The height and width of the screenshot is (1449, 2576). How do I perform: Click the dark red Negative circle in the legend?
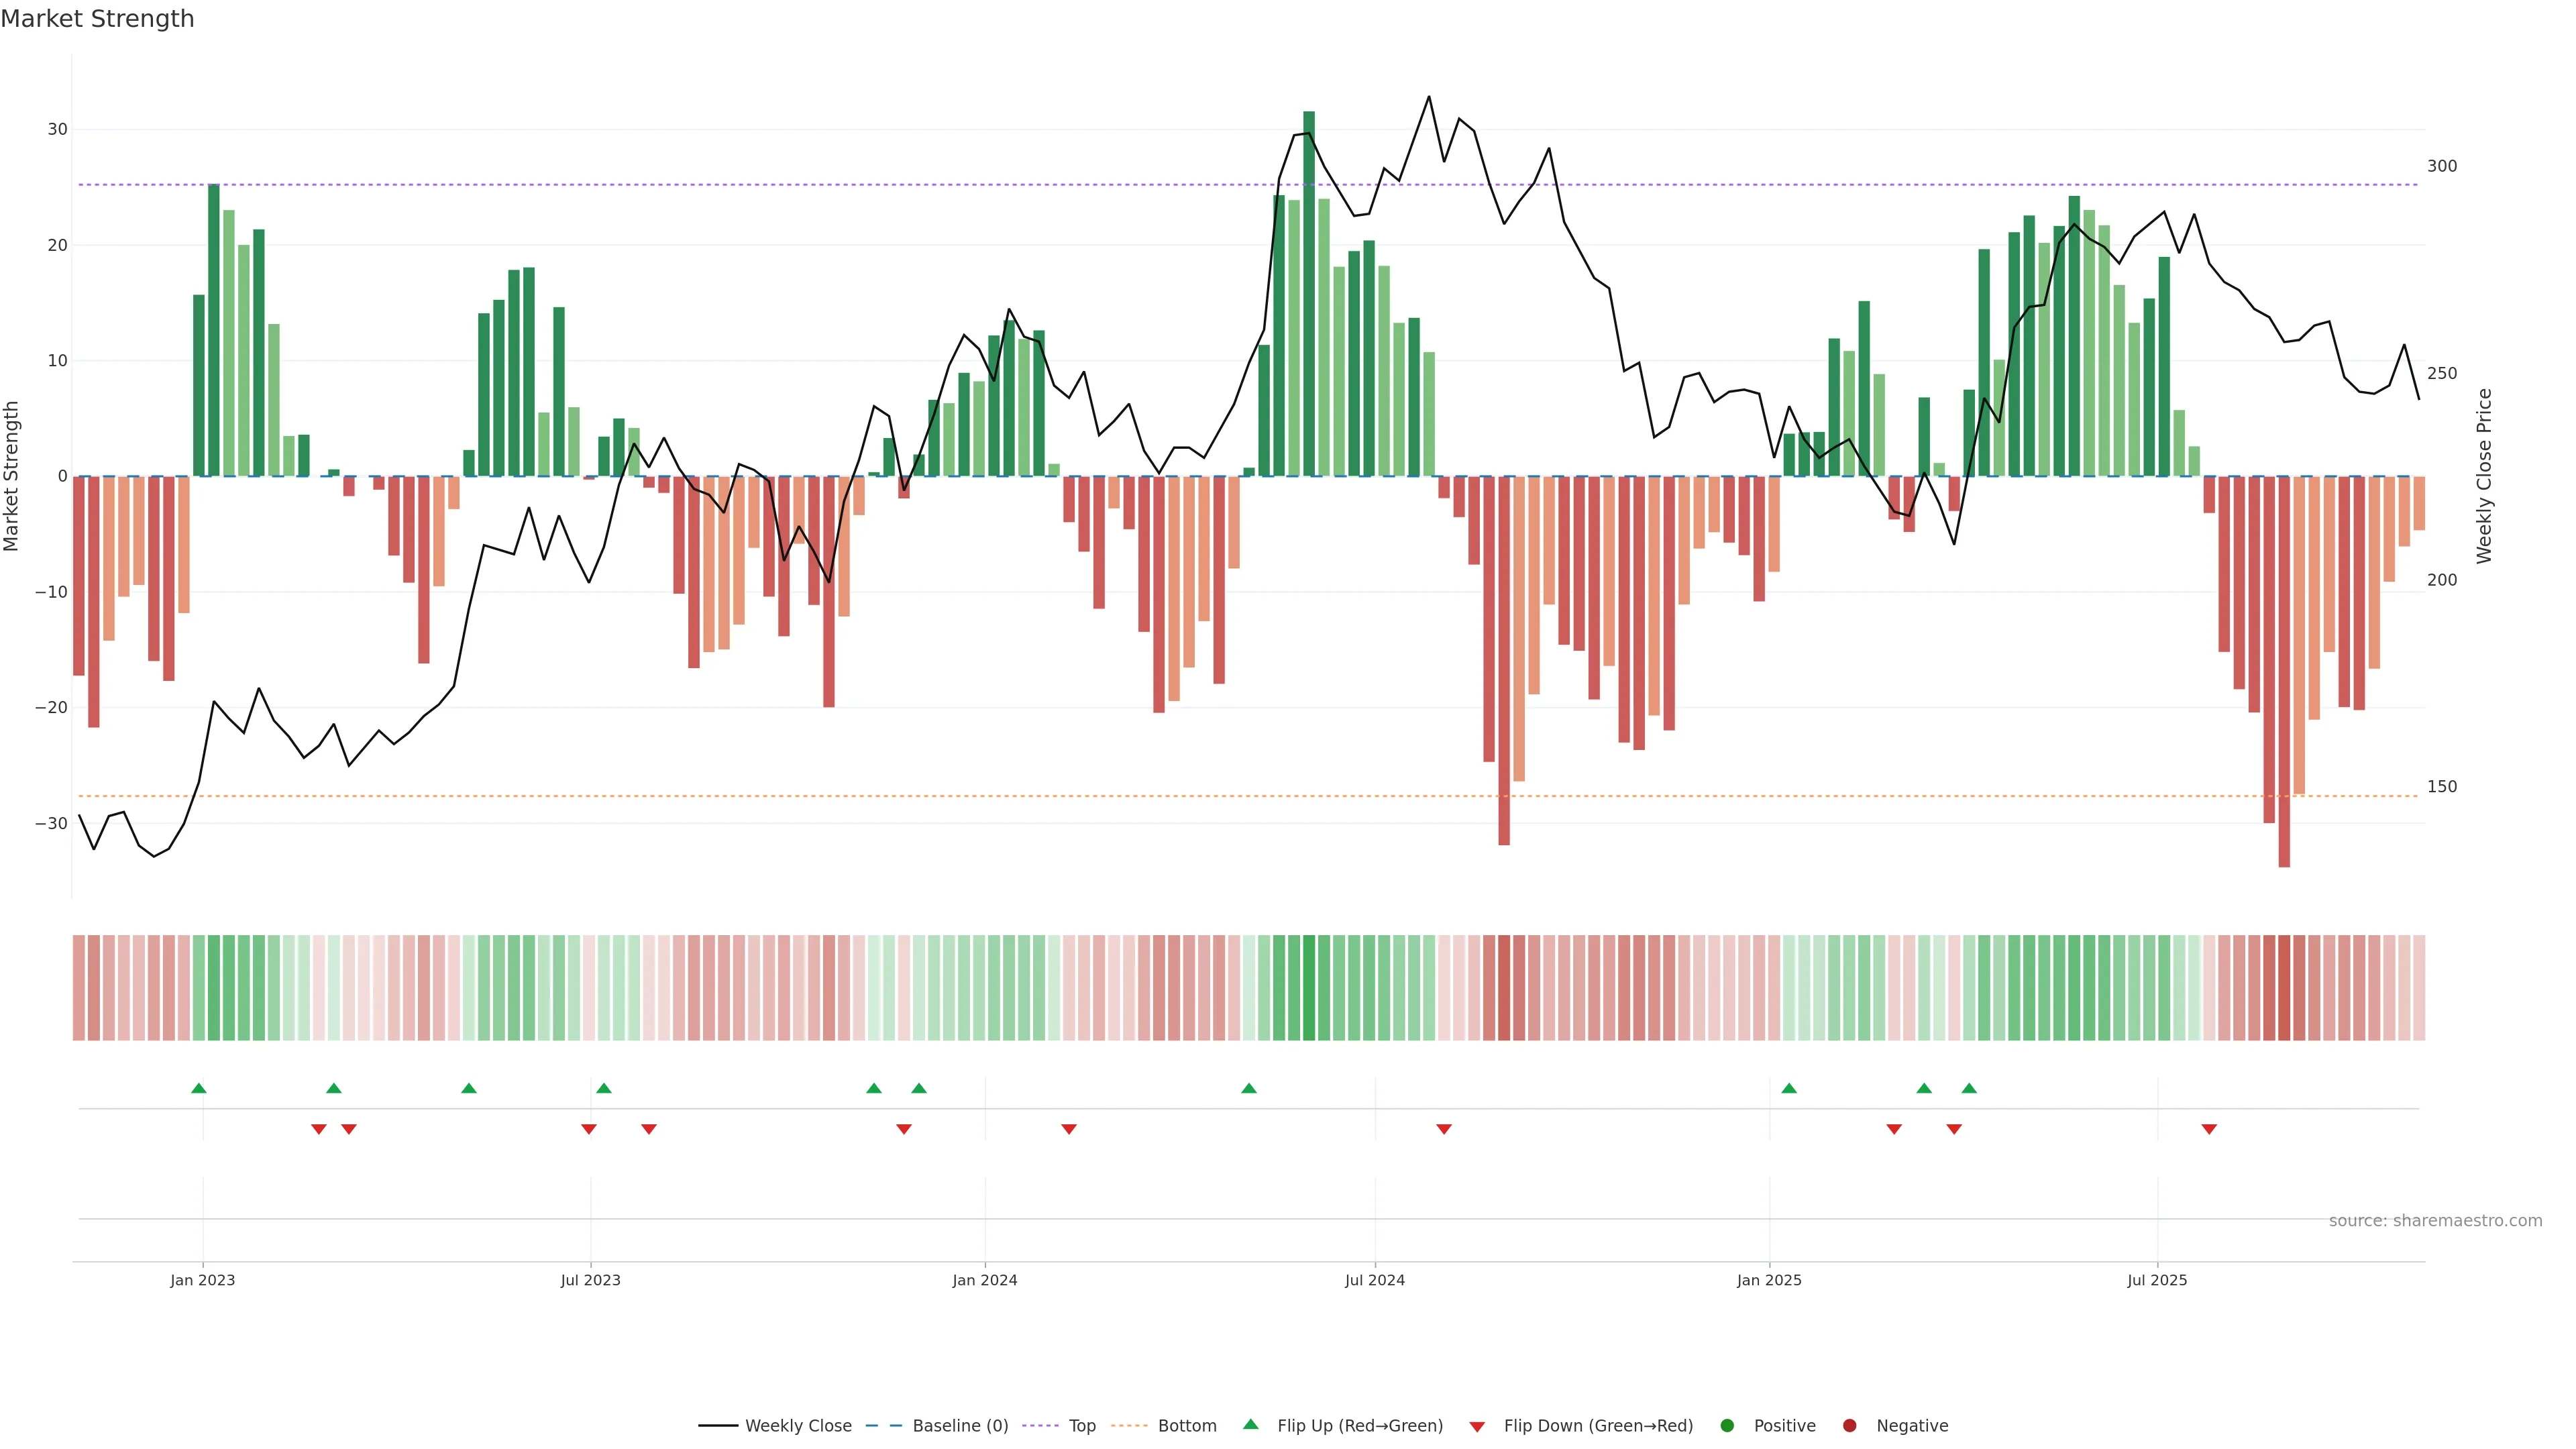(x=1849, y=1425)
